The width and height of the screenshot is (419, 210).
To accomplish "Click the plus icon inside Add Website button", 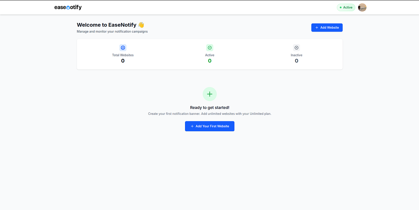I will (317, 27).
